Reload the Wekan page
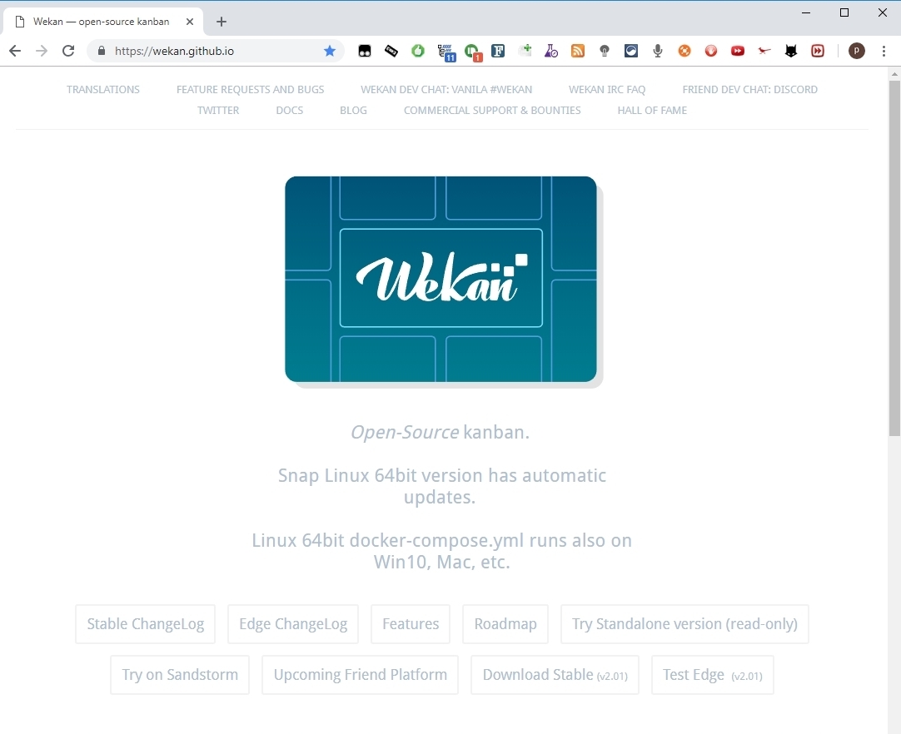This screenshot has height=734, width=901. 68,51
